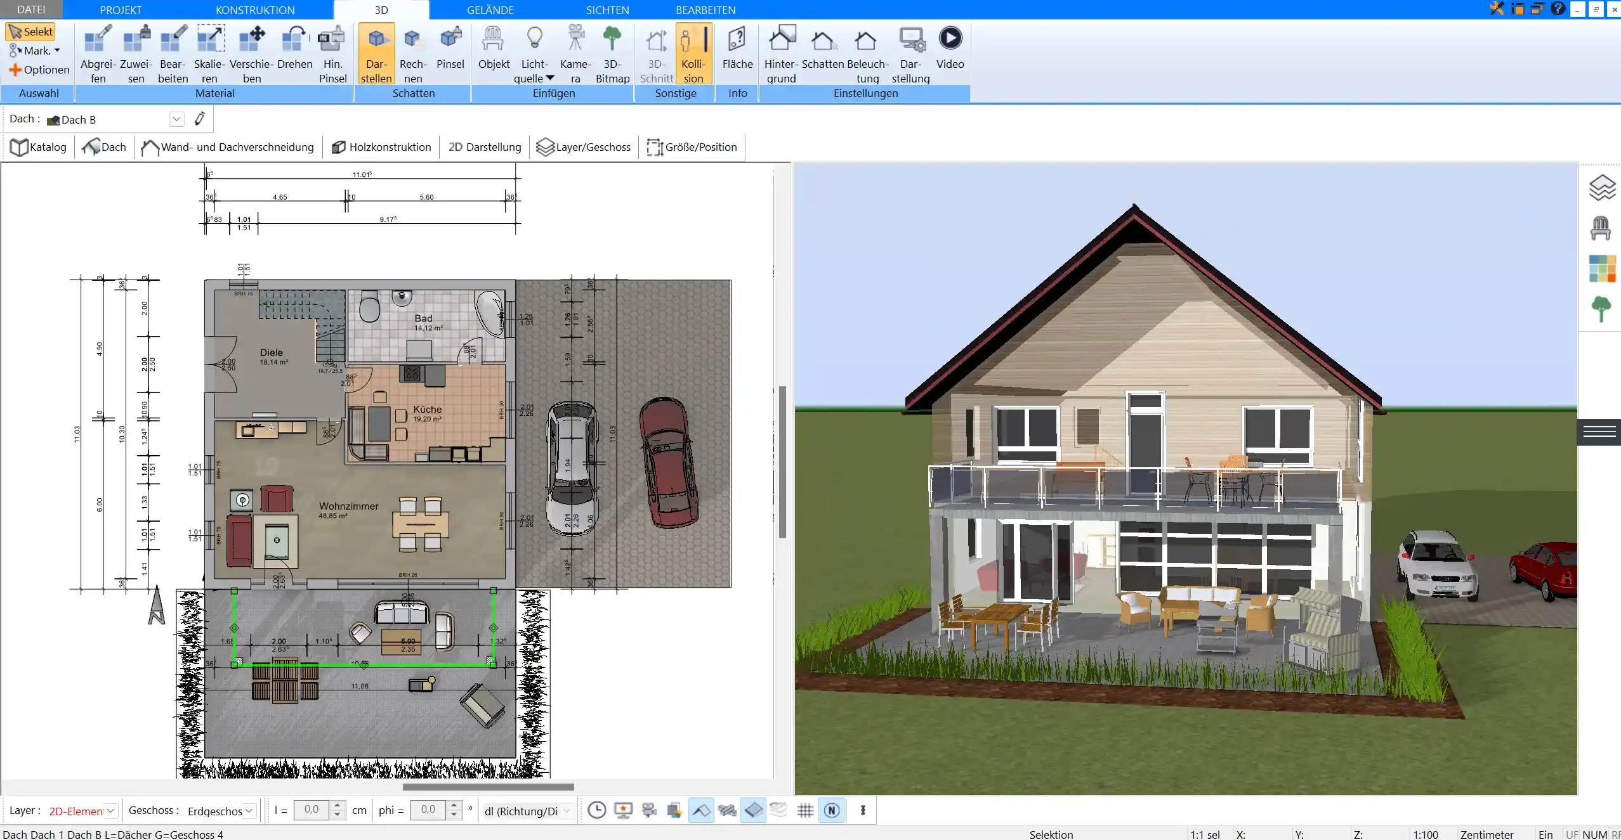Image resolution: width=1621 pixels, height=840 pixels.
Task: Switch to the DATEI menu
Action: [x=31, y=10]
